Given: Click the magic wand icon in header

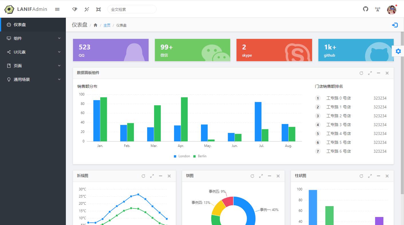Looking at the screenshot, I should pyautogui.click(x=87, y=9).
